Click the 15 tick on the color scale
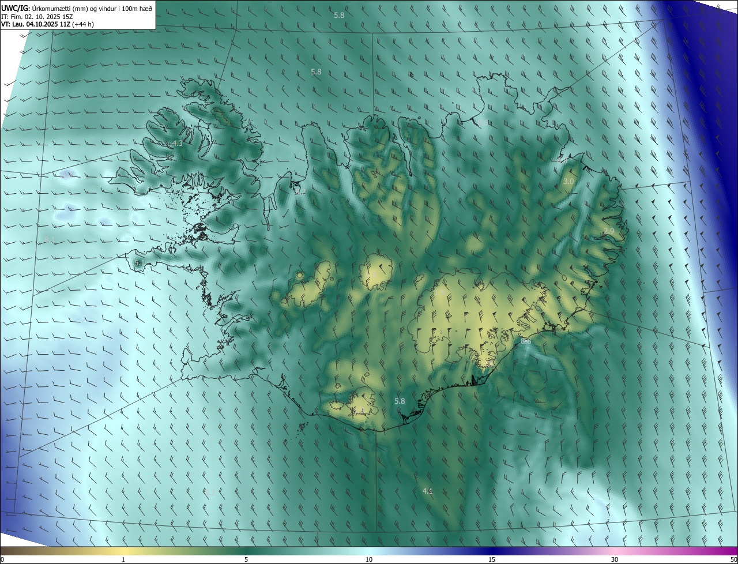The image size is (738, 564). pyautogui.click(x=492, y=559)
